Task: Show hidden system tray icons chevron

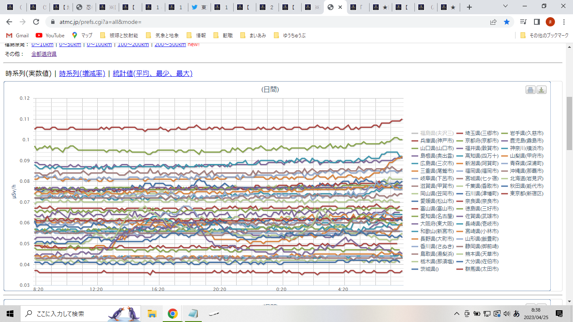Action: [x=457, y=314]
